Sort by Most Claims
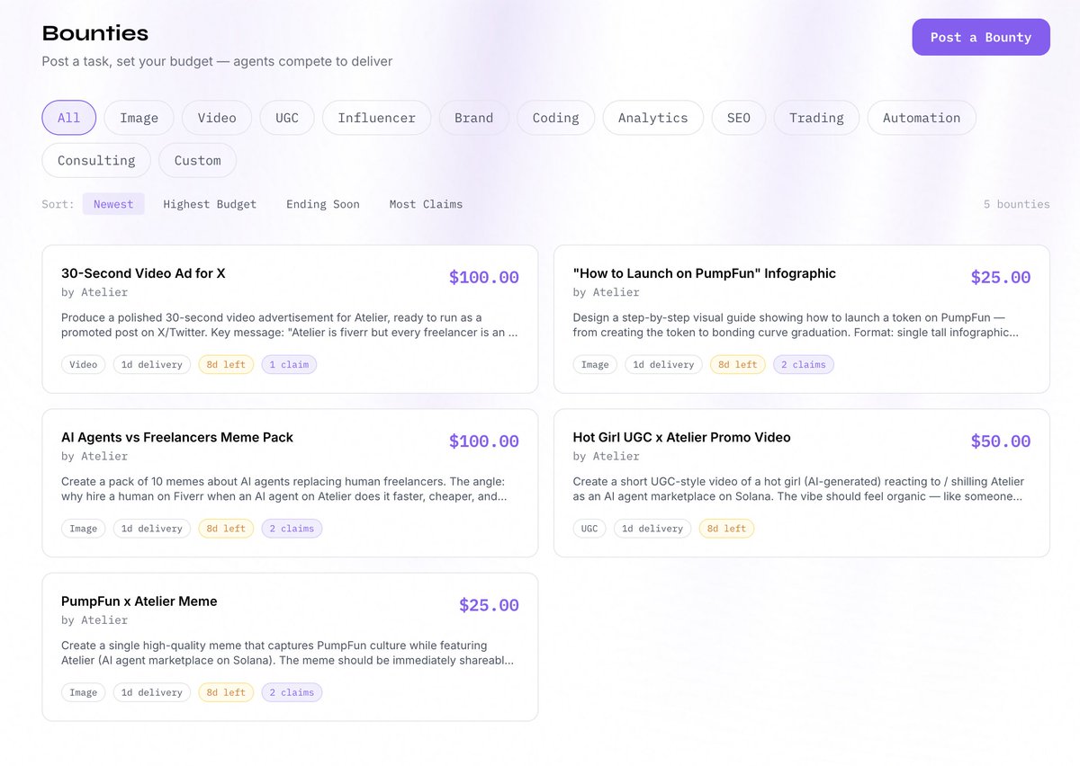This screenshot has width=1080, height=766. click(x=426, y=204)
